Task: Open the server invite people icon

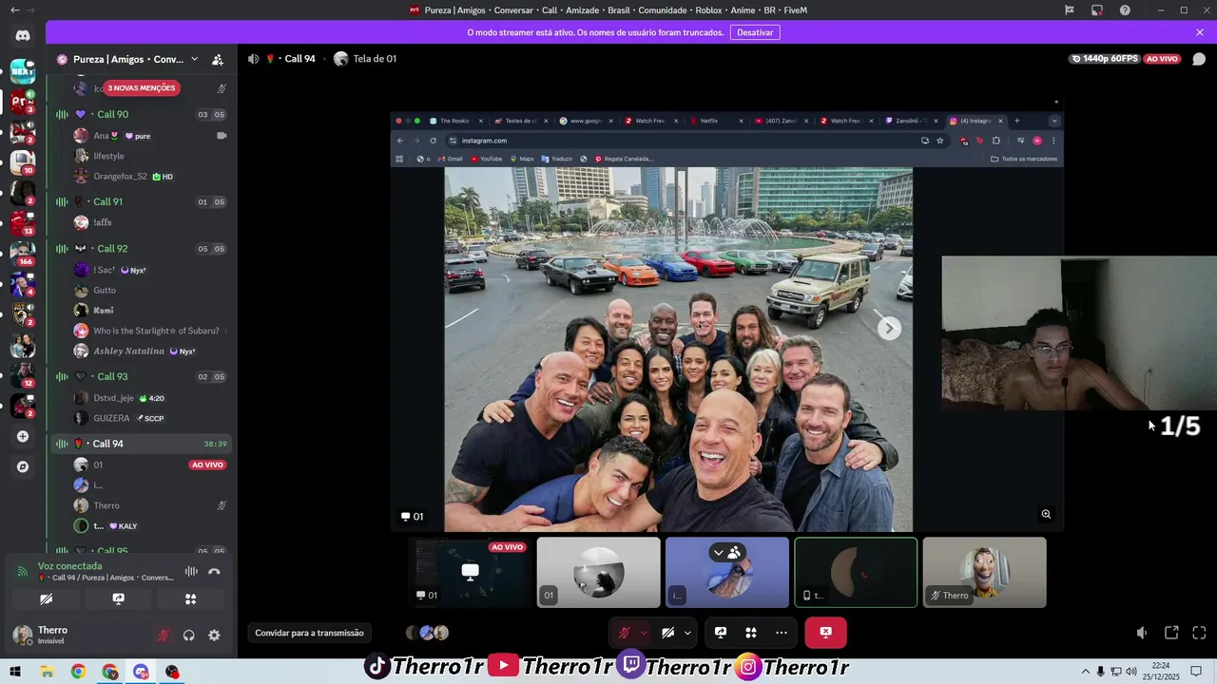Action: pos(218,59)
